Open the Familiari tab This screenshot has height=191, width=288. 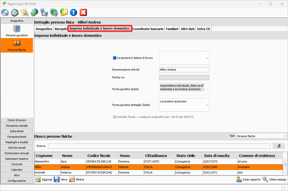click(x=172, y=29)
